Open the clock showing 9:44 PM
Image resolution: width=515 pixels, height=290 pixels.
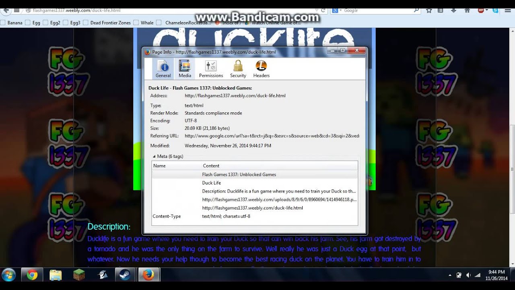(496, 275)
